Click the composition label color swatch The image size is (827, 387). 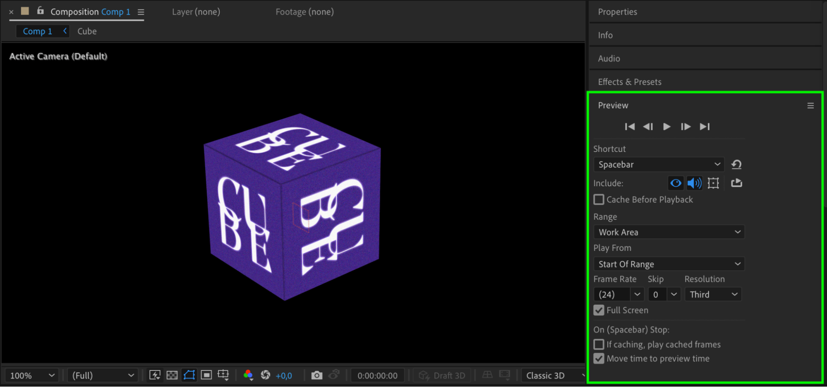tap(25, 11)
